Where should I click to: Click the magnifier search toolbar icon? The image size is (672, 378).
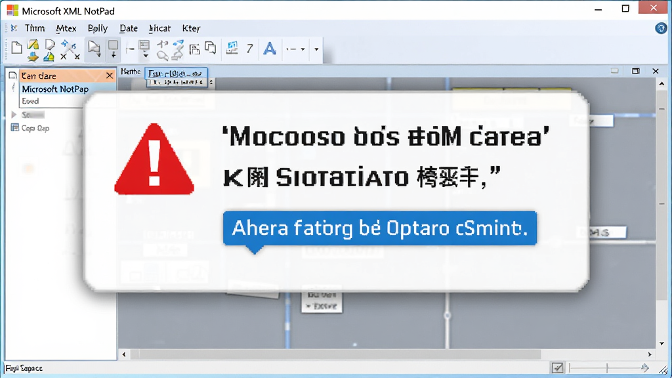[163, 56]
